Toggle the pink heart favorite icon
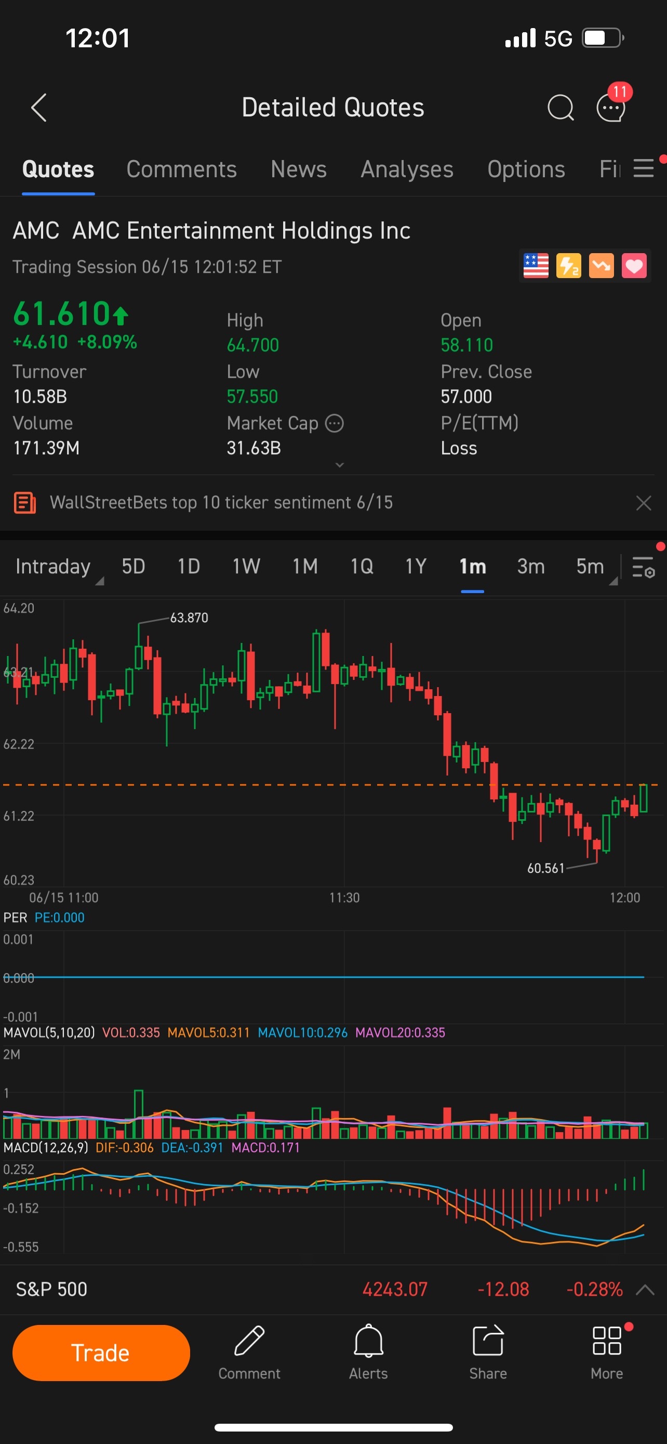 click(634, 266)
